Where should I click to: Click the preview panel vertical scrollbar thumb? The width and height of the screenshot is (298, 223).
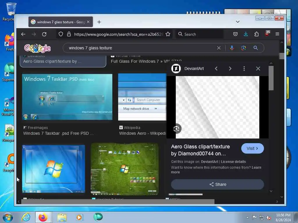pyautogui.click(x=271, y=78)
